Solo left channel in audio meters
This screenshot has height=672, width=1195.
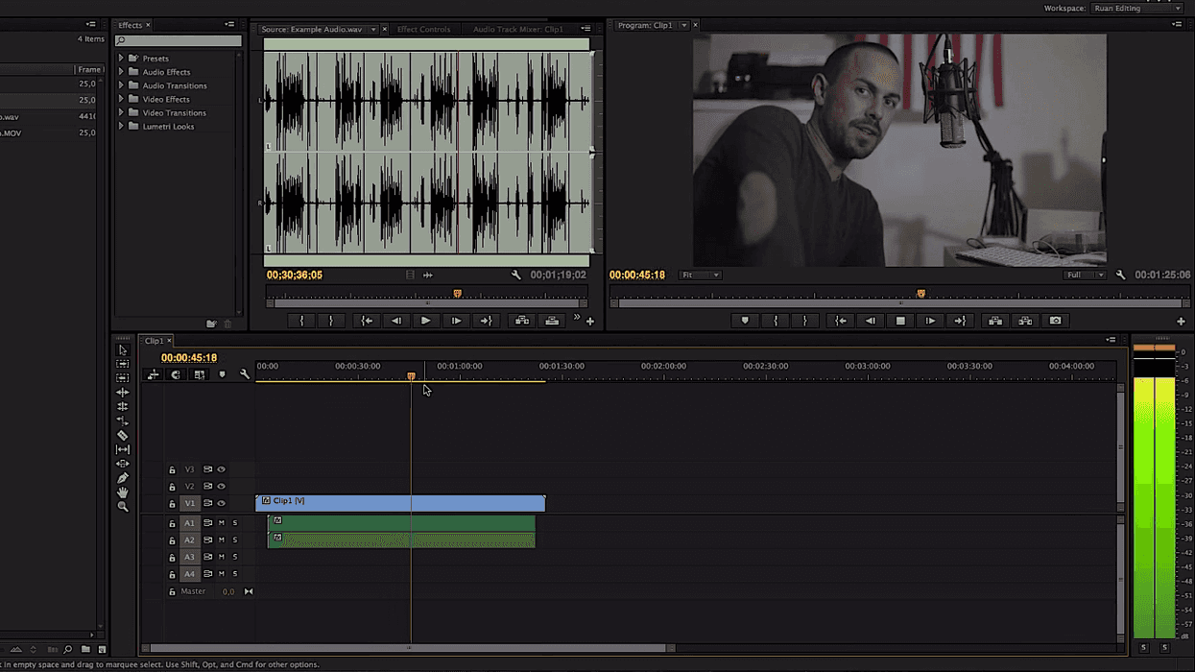[1143, 648]
